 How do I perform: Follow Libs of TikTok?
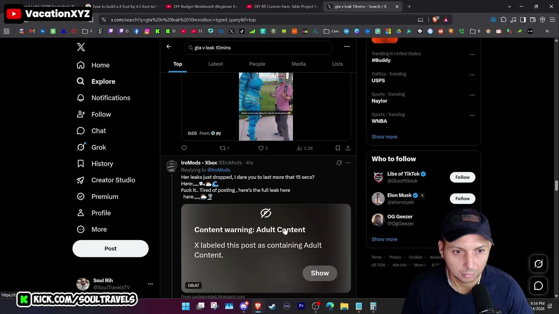click(x=462, y=177)
